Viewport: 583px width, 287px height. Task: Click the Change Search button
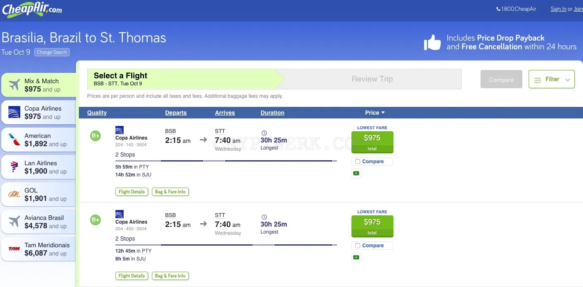tap(52, 52)
